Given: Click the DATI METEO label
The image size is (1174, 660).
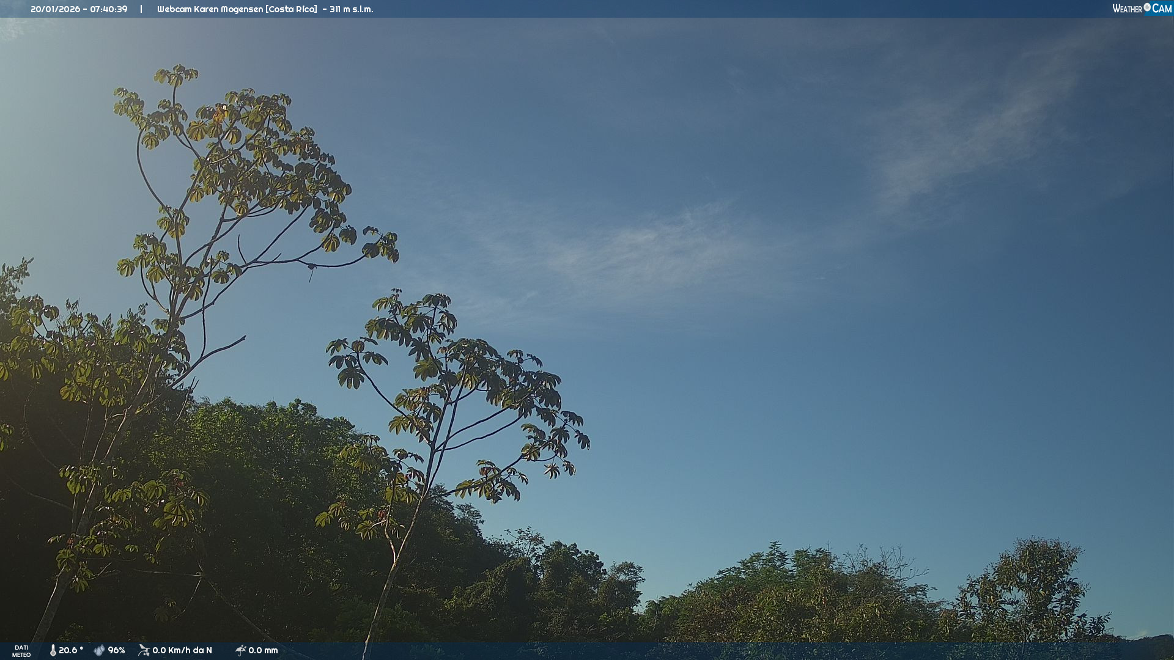Looking at the screenshot, I should pos(21,651).
